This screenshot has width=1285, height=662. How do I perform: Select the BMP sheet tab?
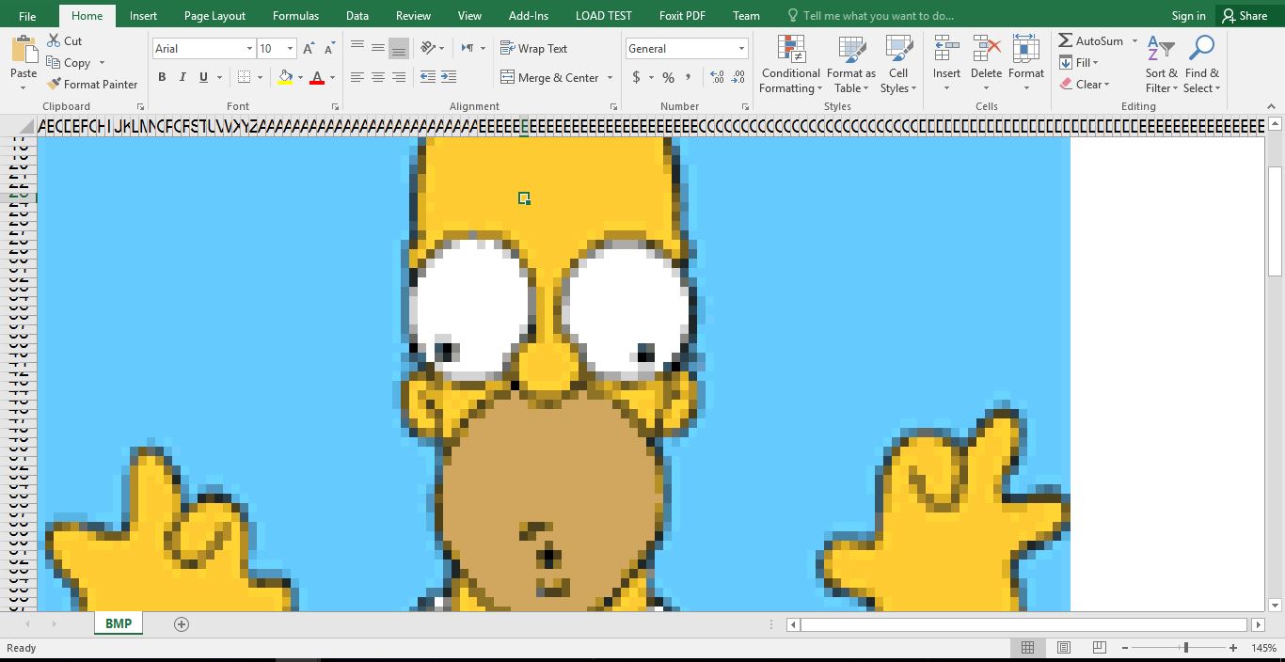119,623
